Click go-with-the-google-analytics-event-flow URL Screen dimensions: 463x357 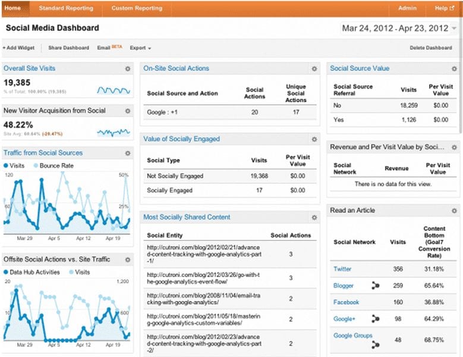203,278
